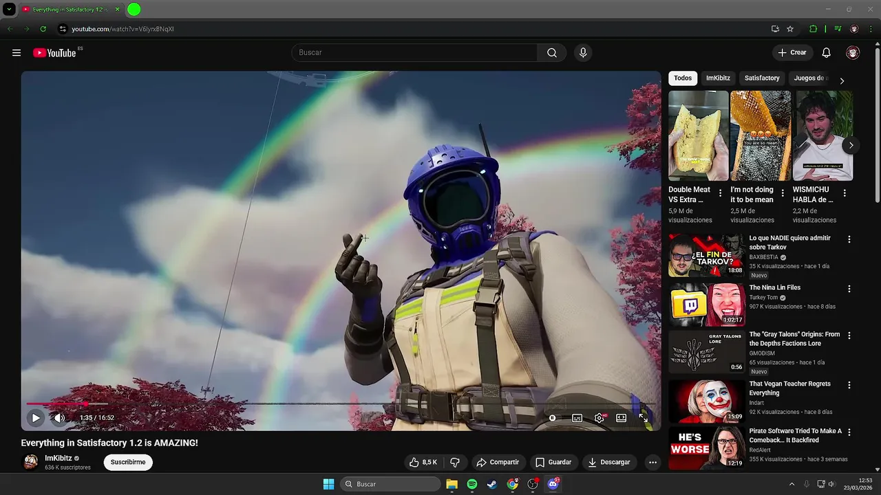The height and width of the screenshot is (495, 881).
Task: Install or cast from address bar icon
Action: [775, 29]
